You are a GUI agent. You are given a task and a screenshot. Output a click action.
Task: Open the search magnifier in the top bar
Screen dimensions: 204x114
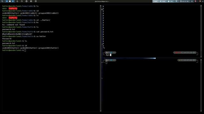click(x=2, y=1)
